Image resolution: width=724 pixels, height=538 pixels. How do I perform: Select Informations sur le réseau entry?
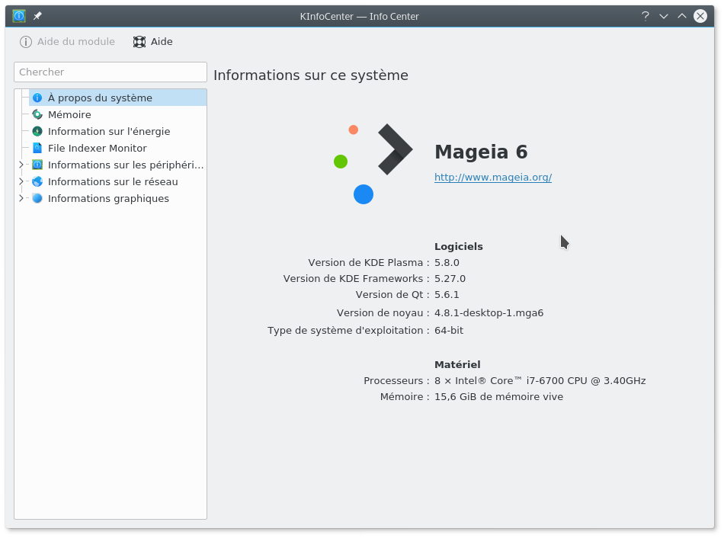point(113,181)
